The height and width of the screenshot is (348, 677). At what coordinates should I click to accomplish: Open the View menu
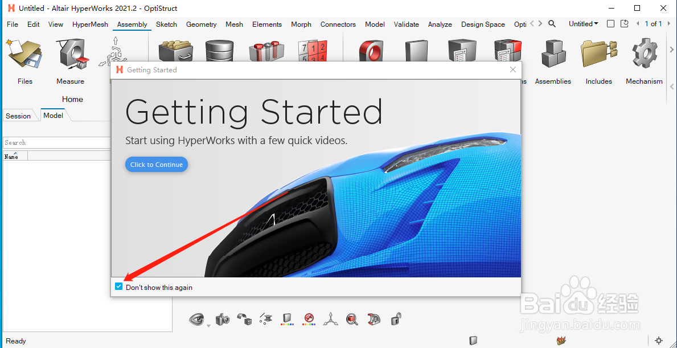point(56,24)
